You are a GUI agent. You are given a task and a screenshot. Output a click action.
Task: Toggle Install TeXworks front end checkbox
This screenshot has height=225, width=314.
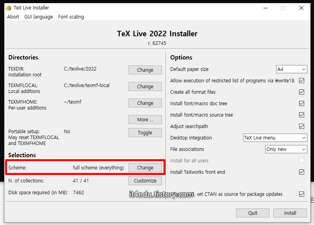pyautogui.click(x=301, y=172)
